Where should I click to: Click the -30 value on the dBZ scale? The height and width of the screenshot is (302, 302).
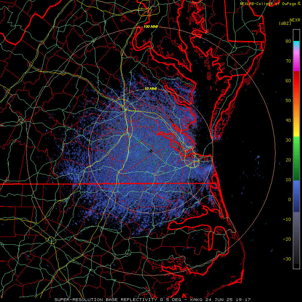[x=287, y=259]
